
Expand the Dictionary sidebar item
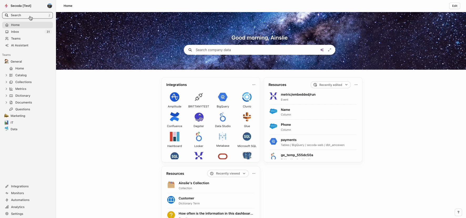pyautogui.click(x=6, y=96)
